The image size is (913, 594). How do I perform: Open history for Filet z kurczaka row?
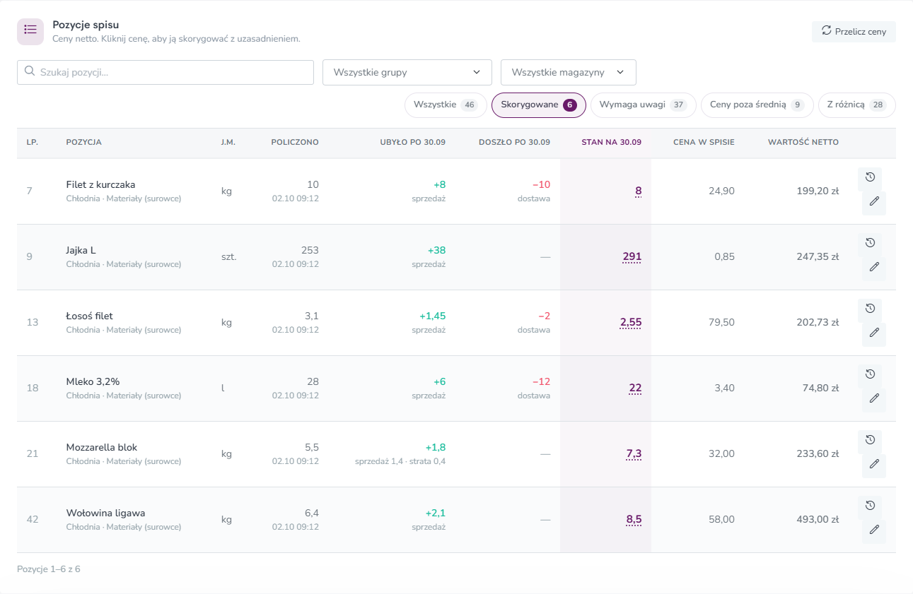(870, 177)
